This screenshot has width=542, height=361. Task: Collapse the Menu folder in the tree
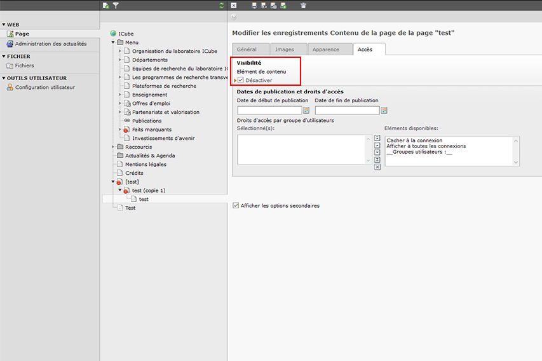[x=113, y=42]
